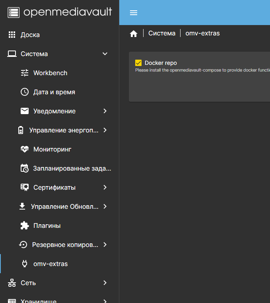Open the Плагины menu item
Image resolution: width=270 pixels, height=303 pixels.
[x=60, y=225]
